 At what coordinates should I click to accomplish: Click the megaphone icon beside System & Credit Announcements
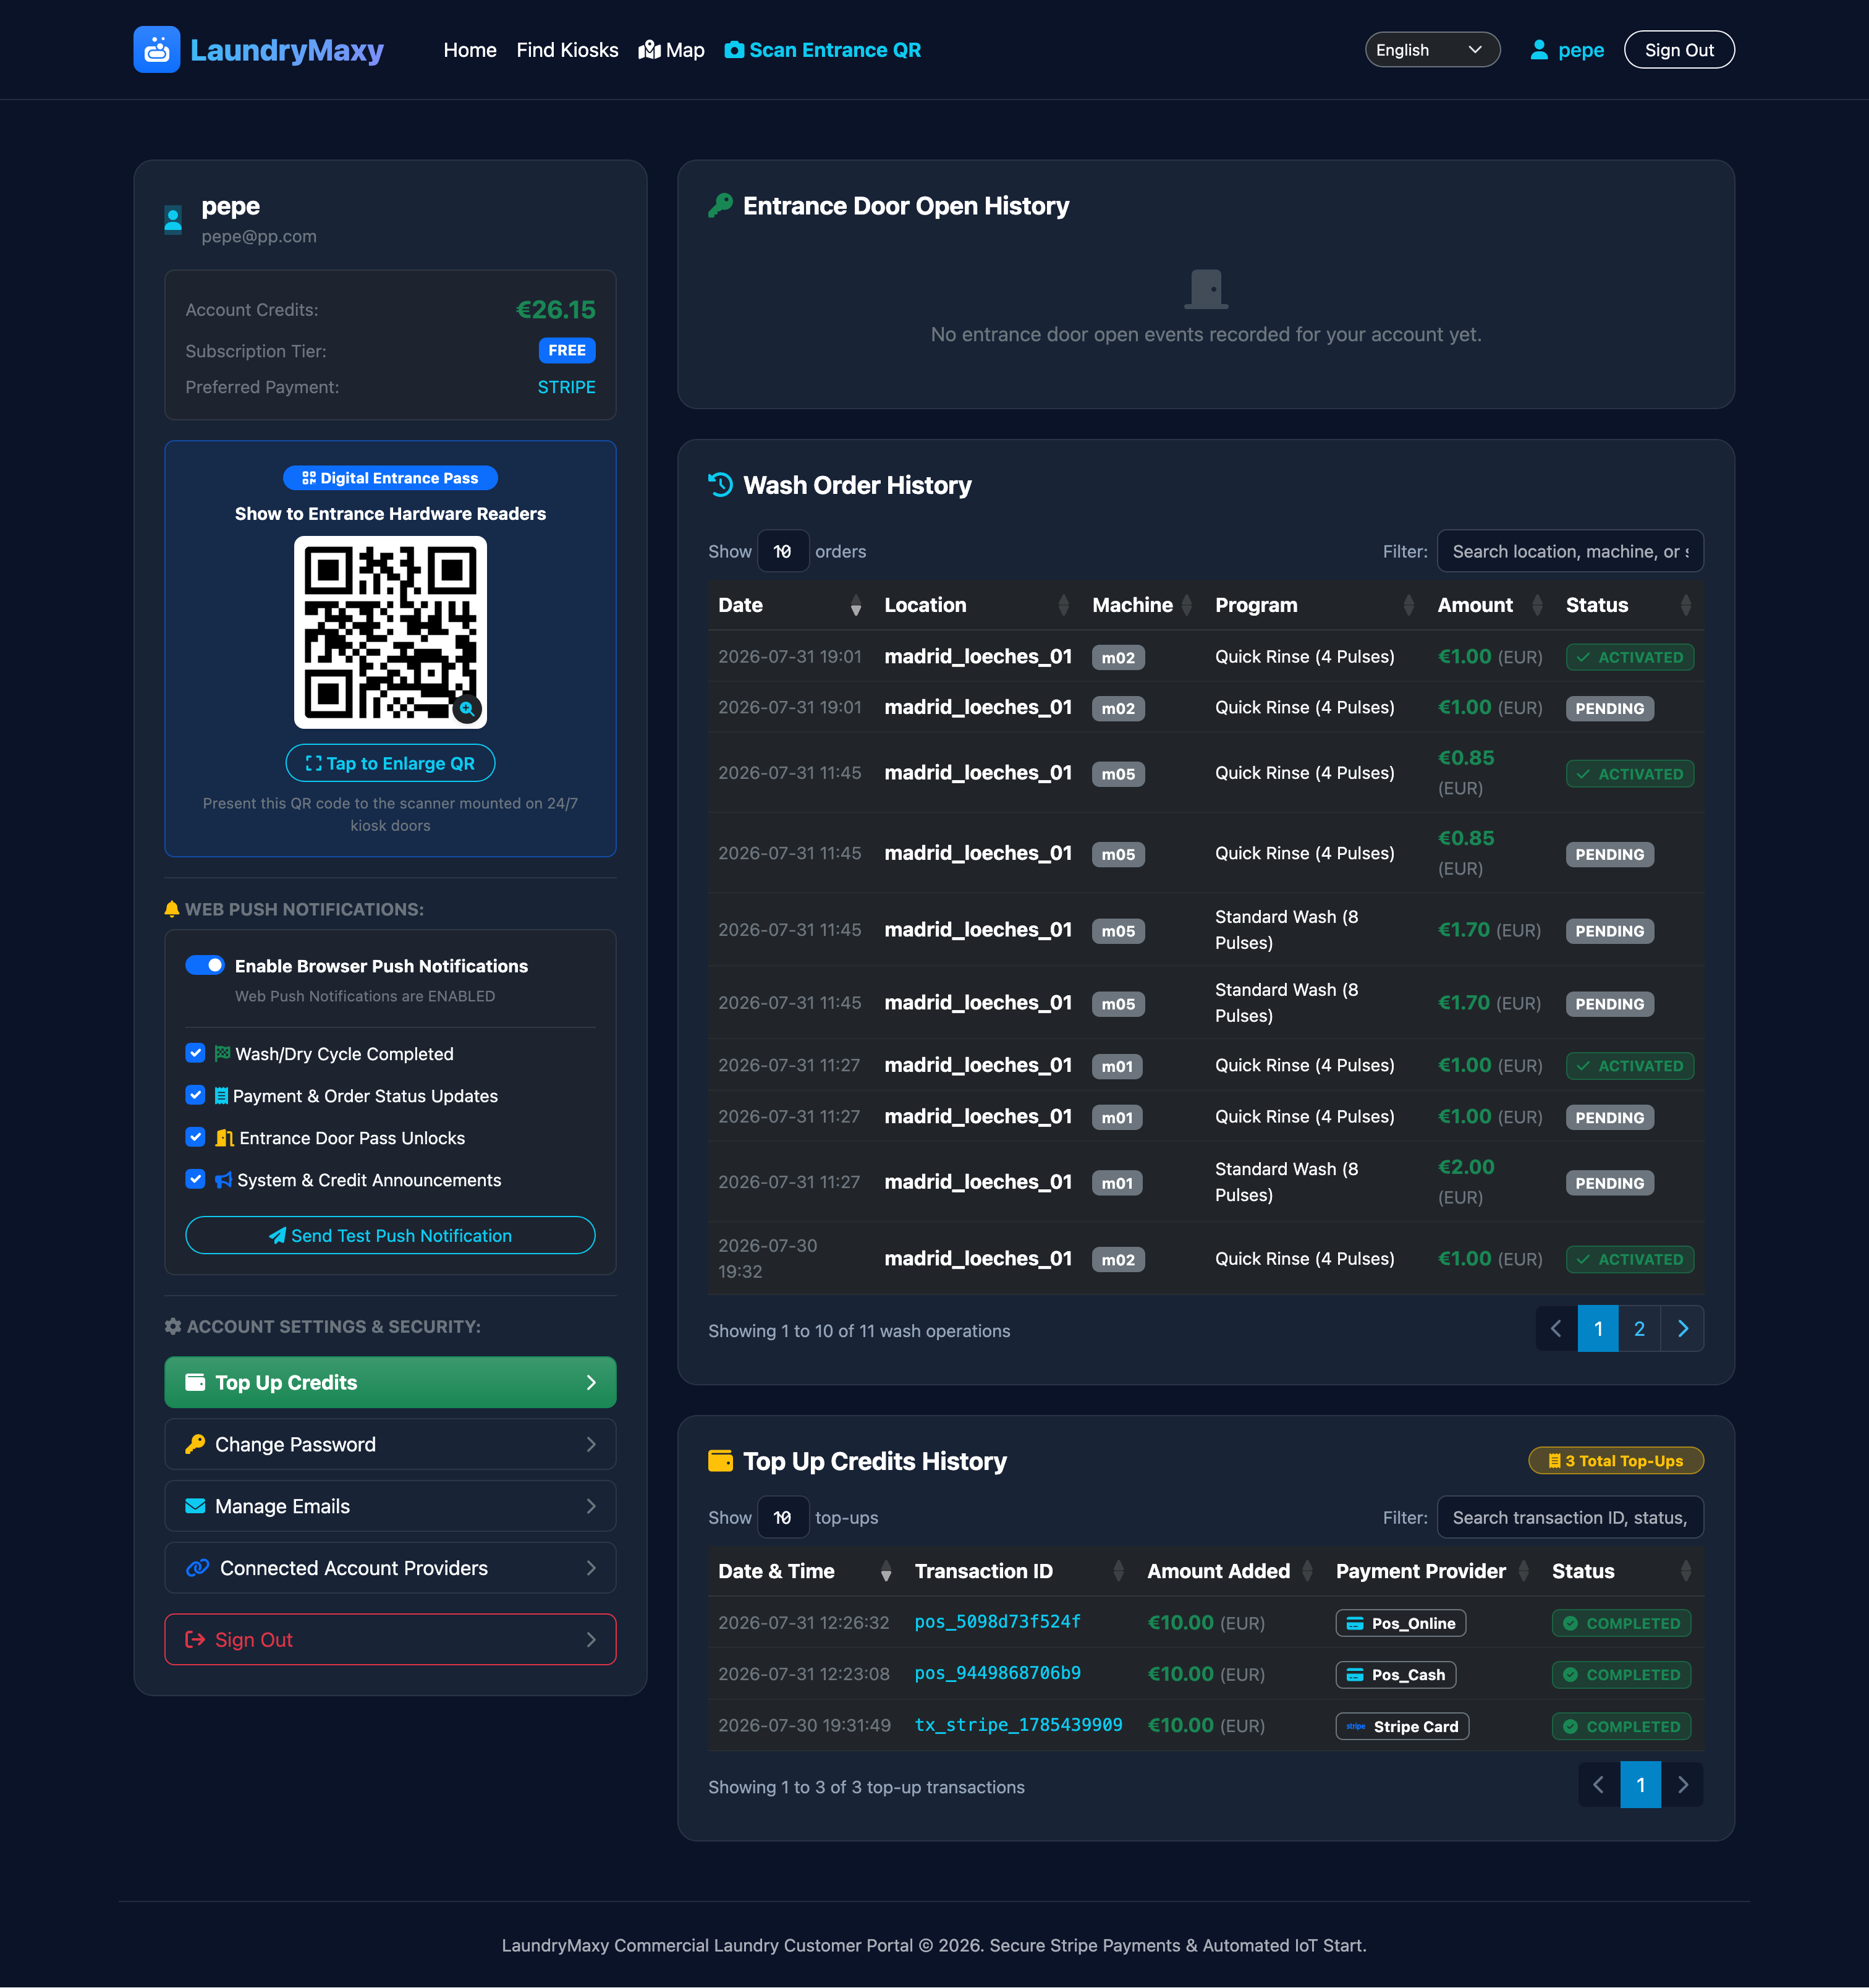point(223,1180)
